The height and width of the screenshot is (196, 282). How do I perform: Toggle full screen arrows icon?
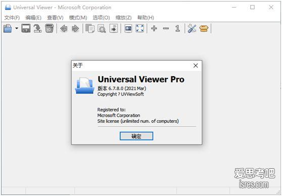point(140,28)
